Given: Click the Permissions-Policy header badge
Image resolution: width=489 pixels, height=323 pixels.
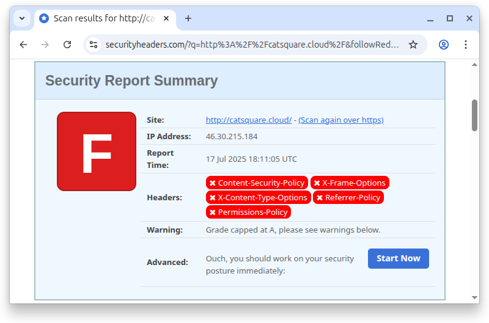Looking at the screenshot, I should coord(248,212).
